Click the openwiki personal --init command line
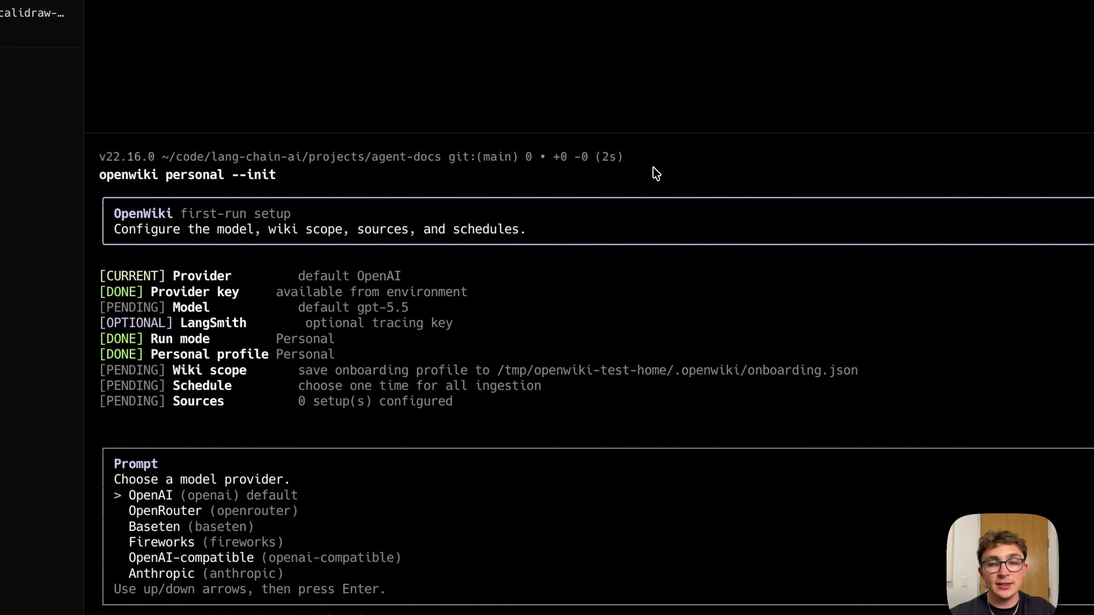This screenshot has width=1094, height=615. (187, 175)
